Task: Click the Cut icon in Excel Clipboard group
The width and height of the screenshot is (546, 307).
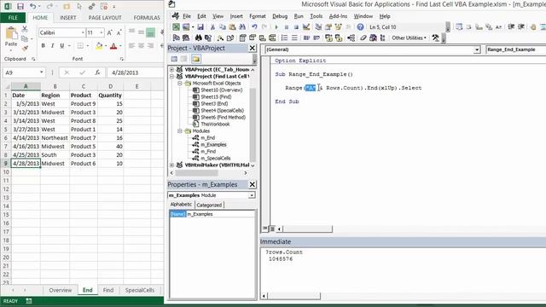Action: (x=25, y=29)
